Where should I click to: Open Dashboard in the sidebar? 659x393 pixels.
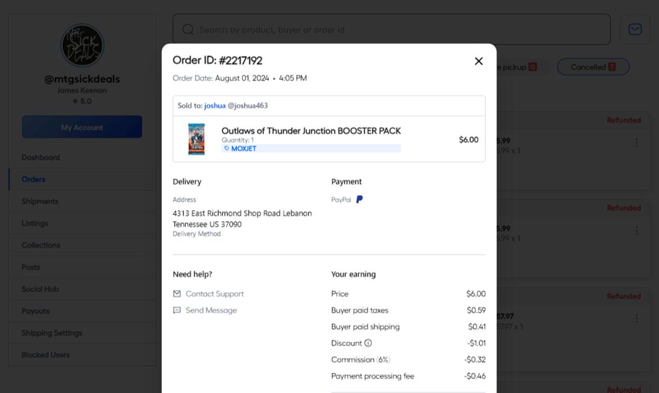[x=41, y=157]
